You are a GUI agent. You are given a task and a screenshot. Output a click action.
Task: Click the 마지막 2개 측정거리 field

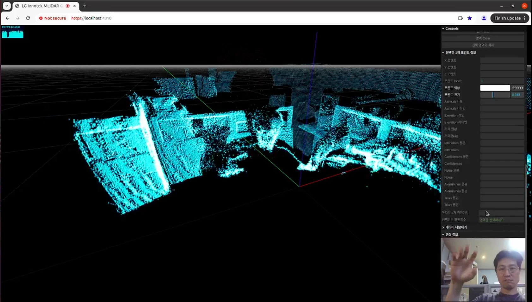point(502,213)
